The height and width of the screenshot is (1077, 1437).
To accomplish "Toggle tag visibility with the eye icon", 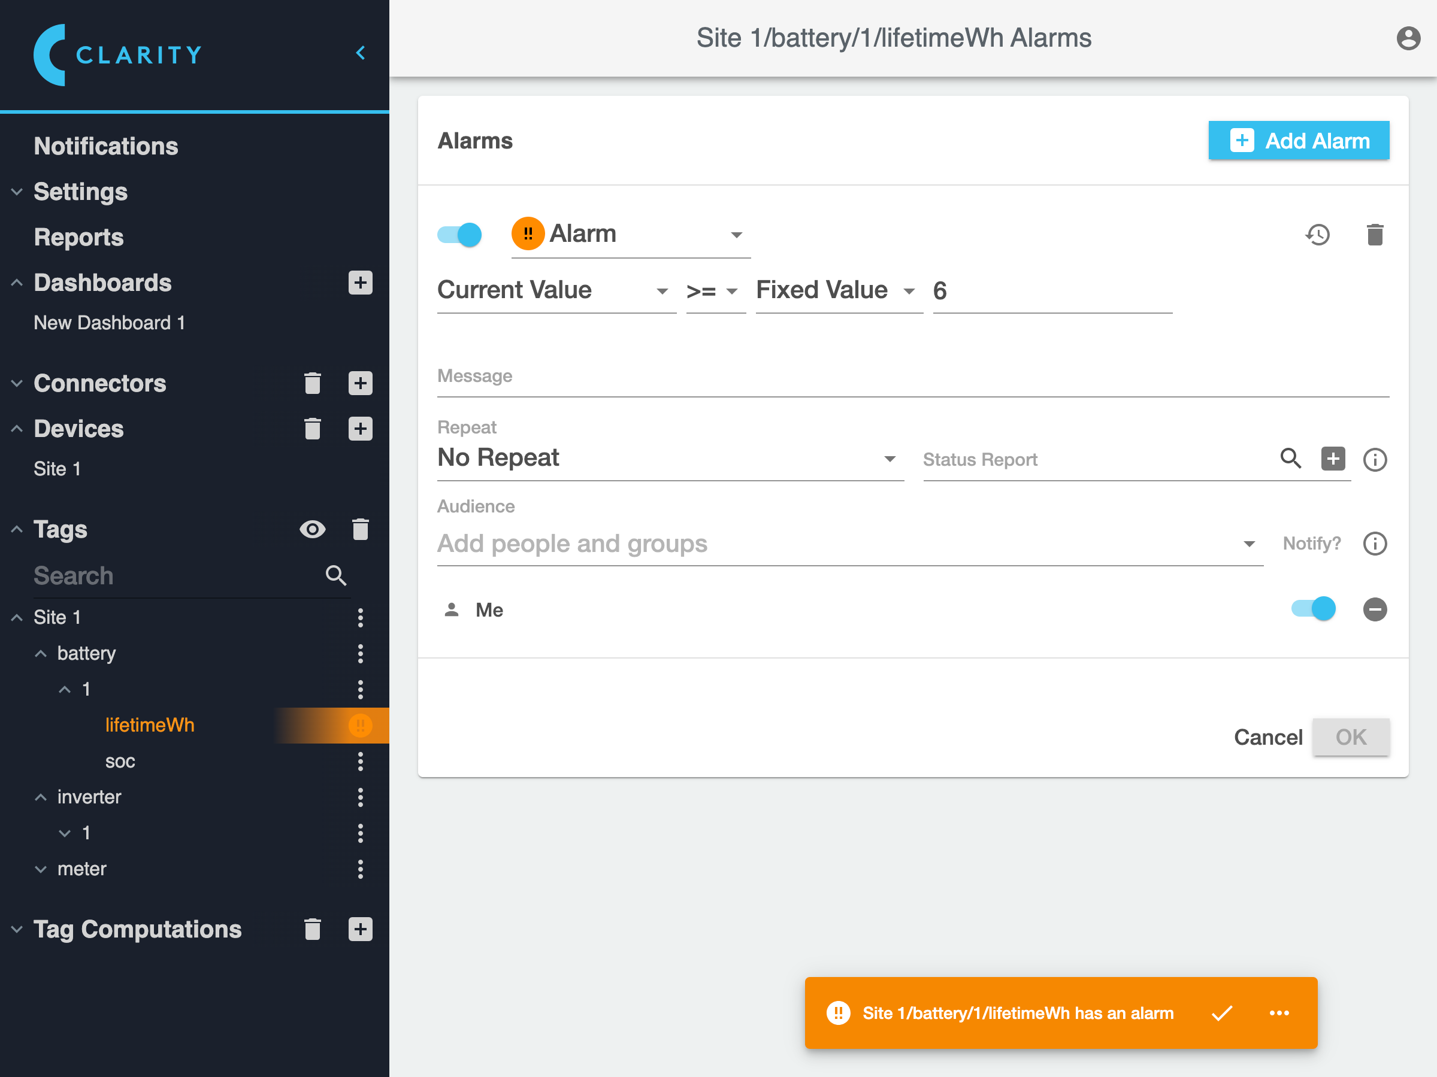I will 313,530.
